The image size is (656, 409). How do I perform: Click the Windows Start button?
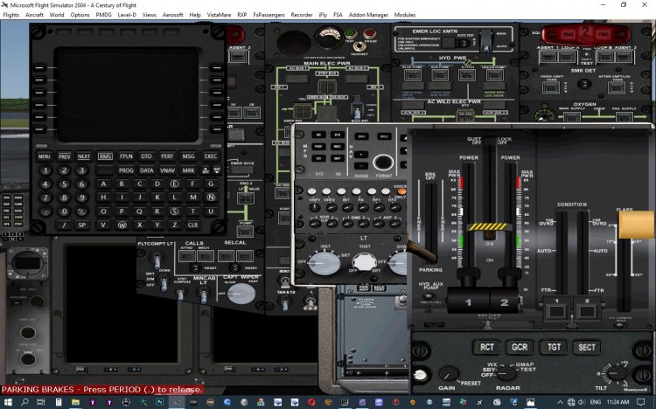point(9,402)
